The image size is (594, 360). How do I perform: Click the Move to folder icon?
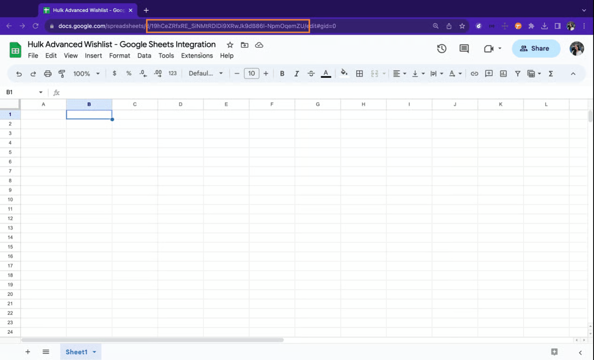point(244,45)
